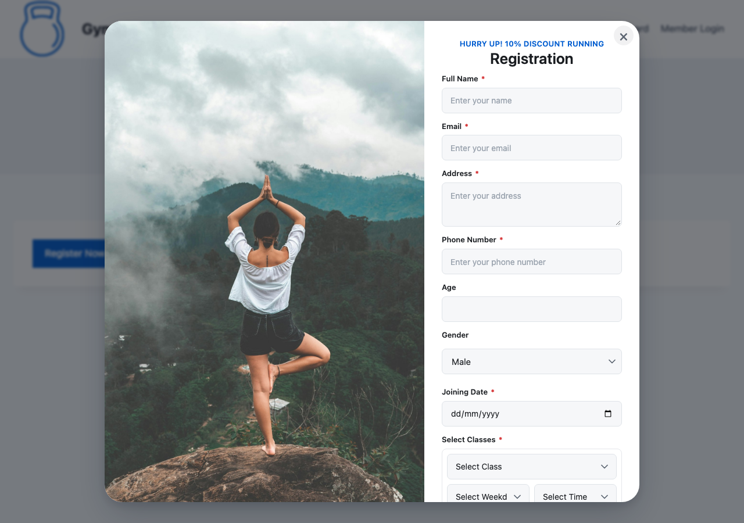The width and height of the screenshot is (744, 523).
Task: Click the kettlebell logo in the background page
Action: tap(42, 29)
